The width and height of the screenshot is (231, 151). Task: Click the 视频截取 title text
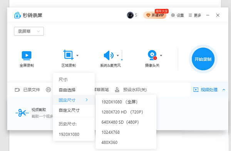point(39,110)
